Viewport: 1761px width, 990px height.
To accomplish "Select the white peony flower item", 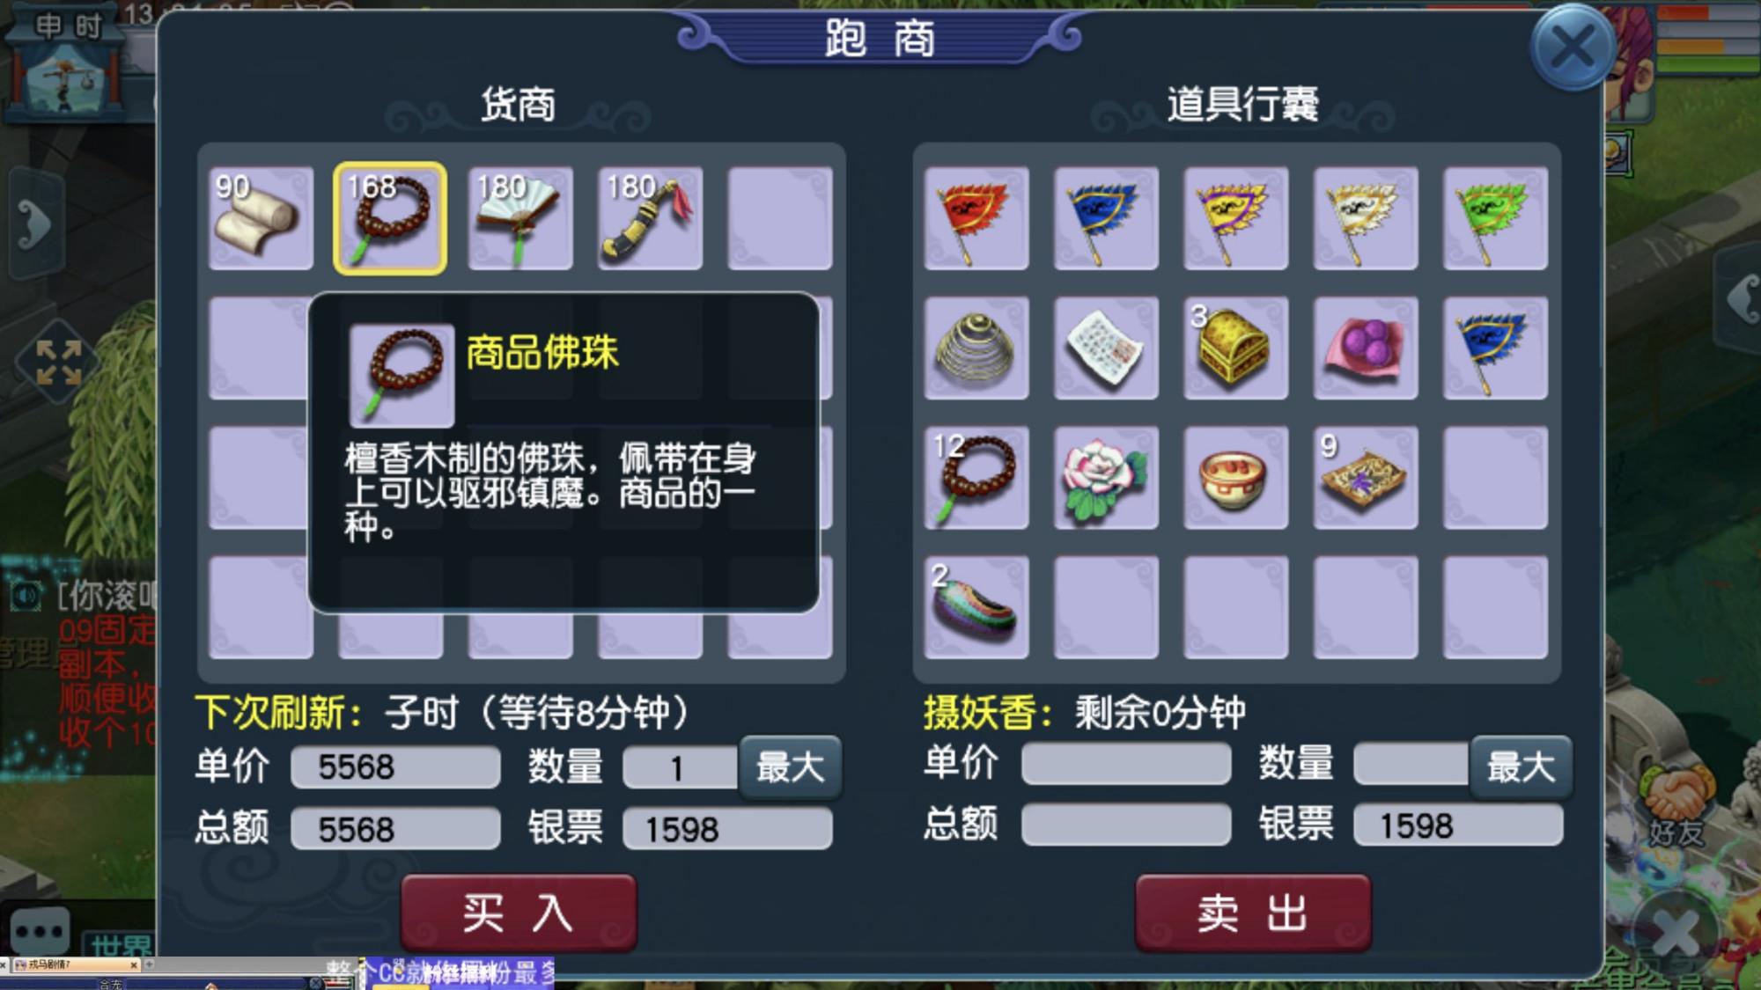I will [1106, 478].
